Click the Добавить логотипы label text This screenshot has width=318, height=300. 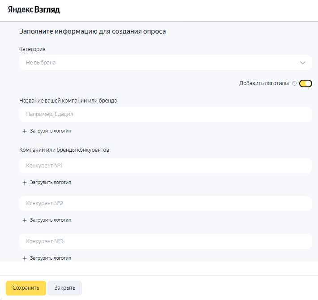pyautogui.click(x=264, y=84)
